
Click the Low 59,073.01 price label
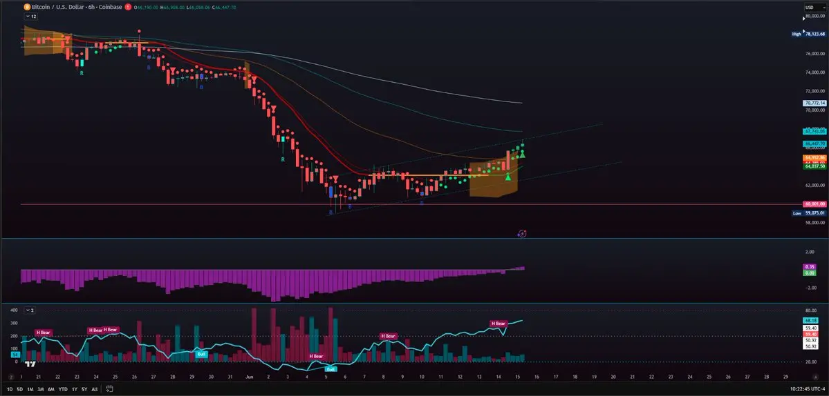808,213
